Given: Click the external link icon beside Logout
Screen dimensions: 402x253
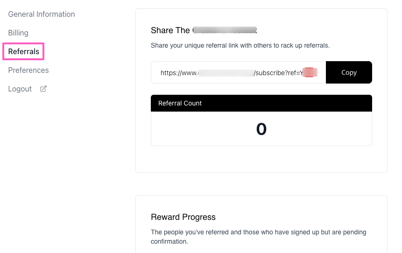Looking at the screenshot, I should (43, 89).
